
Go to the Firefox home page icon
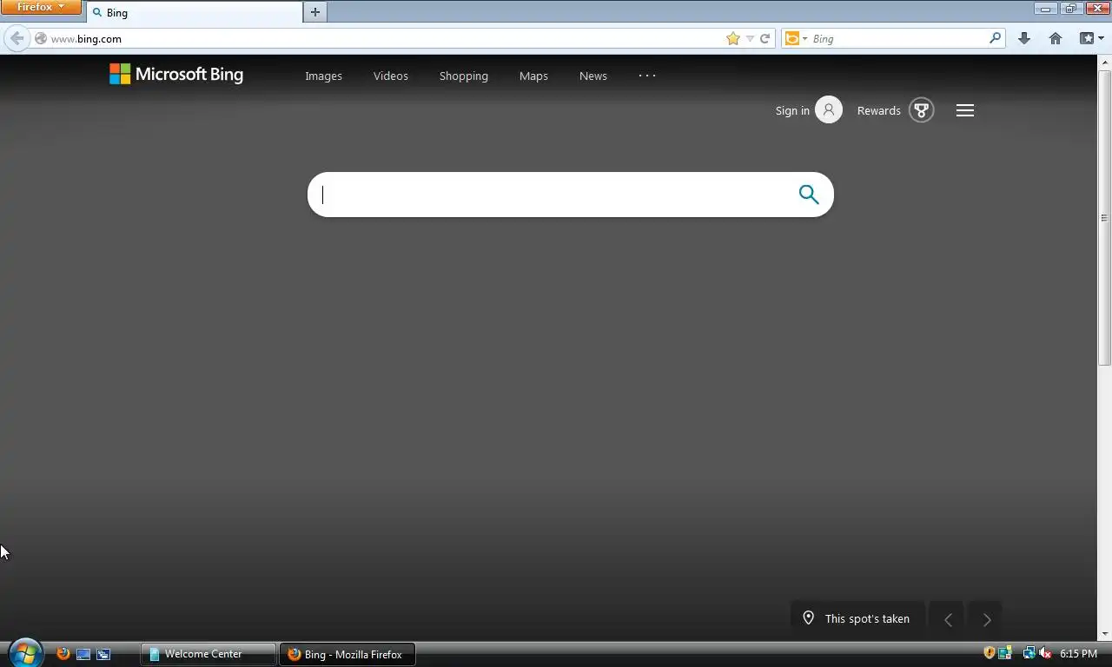1056,38
